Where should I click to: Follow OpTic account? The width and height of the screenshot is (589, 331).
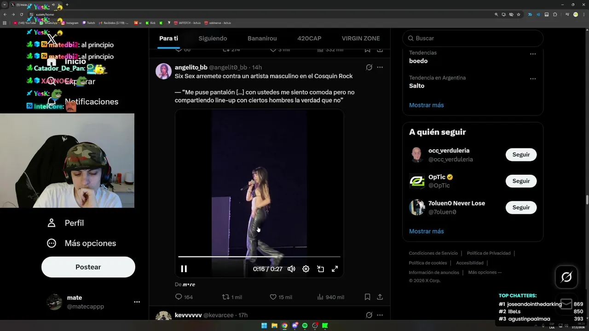tap(521, 181)
